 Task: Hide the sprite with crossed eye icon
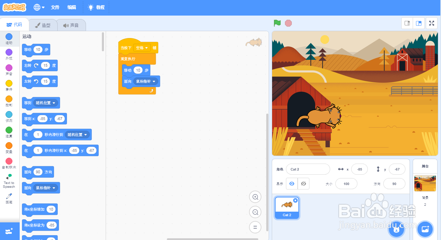[x=304, y=184]
